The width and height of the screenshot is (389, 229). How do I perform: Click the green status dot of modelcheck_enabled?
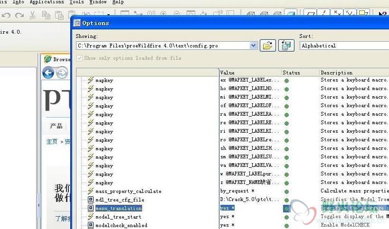(286, 226)
